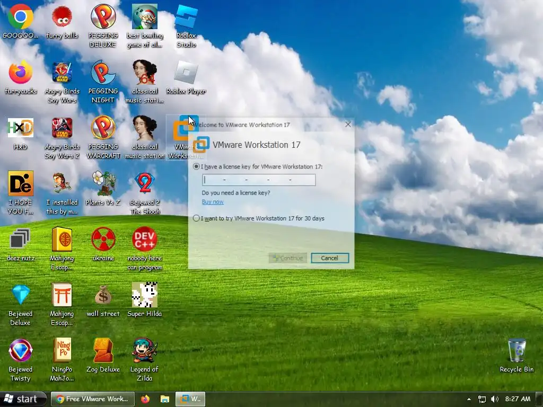
Task: Launch Firefox from the taskbar
Action: tap(145, 399)
